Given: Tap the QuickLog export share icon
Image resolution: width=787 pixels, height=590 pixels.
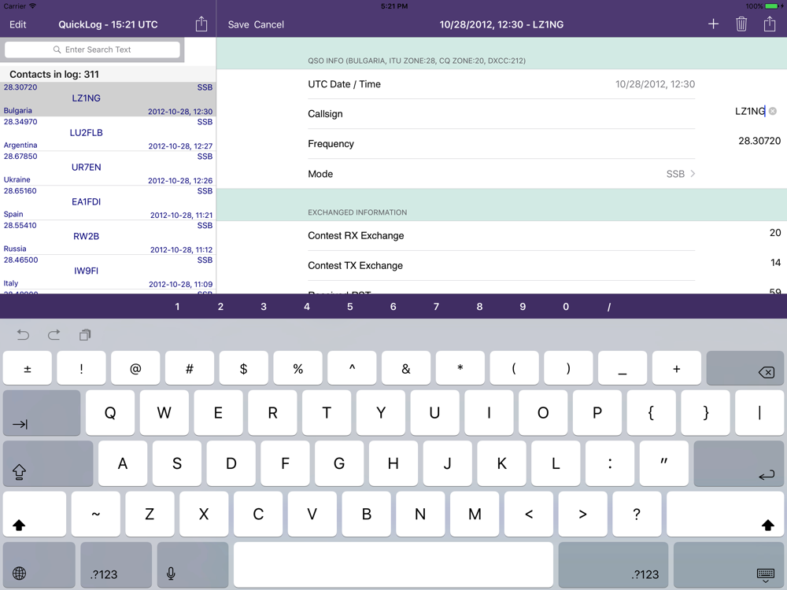Looking at the screenshot, I should point(201,24).
